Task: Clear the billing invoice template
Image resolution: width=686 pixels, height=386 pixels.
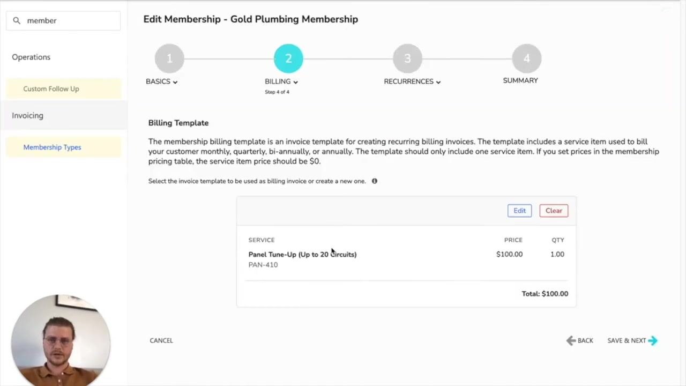Action: click(554, 211)
